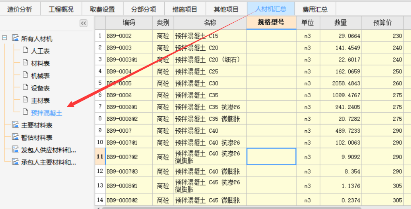Open the 机械表 tree item

pos(40,75)
